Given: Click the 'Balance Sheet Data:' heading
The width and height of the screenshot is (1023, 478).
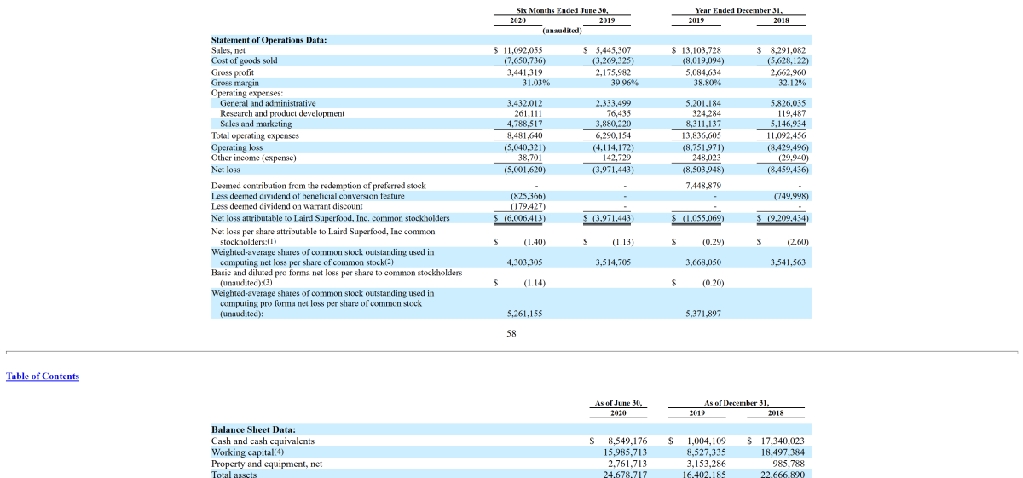Looking at the screenshot, I should [253, 430].
